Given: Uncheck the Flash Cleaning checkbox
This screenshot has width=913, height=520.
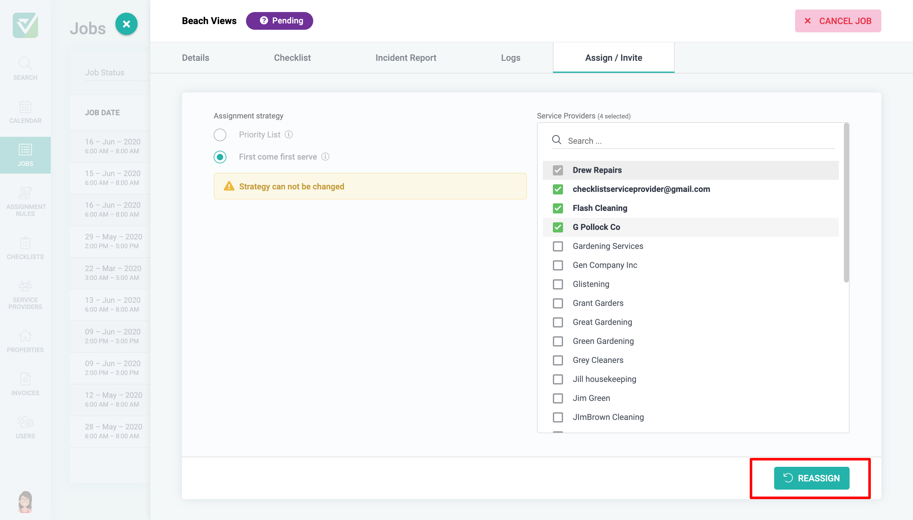Looking at the screenshot, I should coord(558,208).
